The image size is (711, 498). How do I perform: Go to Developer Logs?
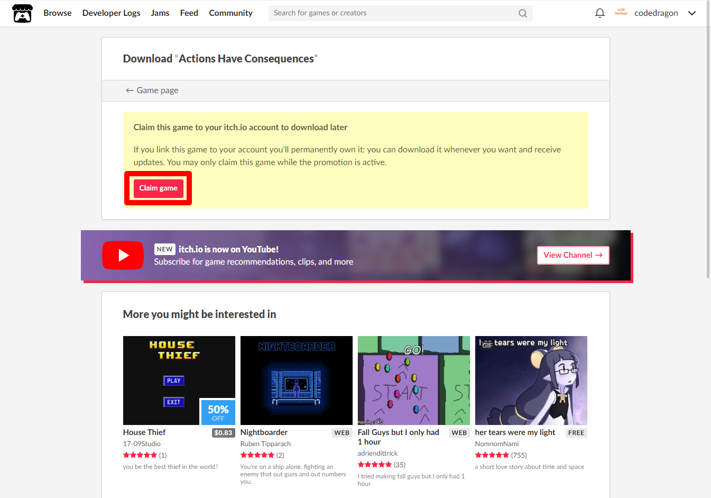tap(111, 13)
